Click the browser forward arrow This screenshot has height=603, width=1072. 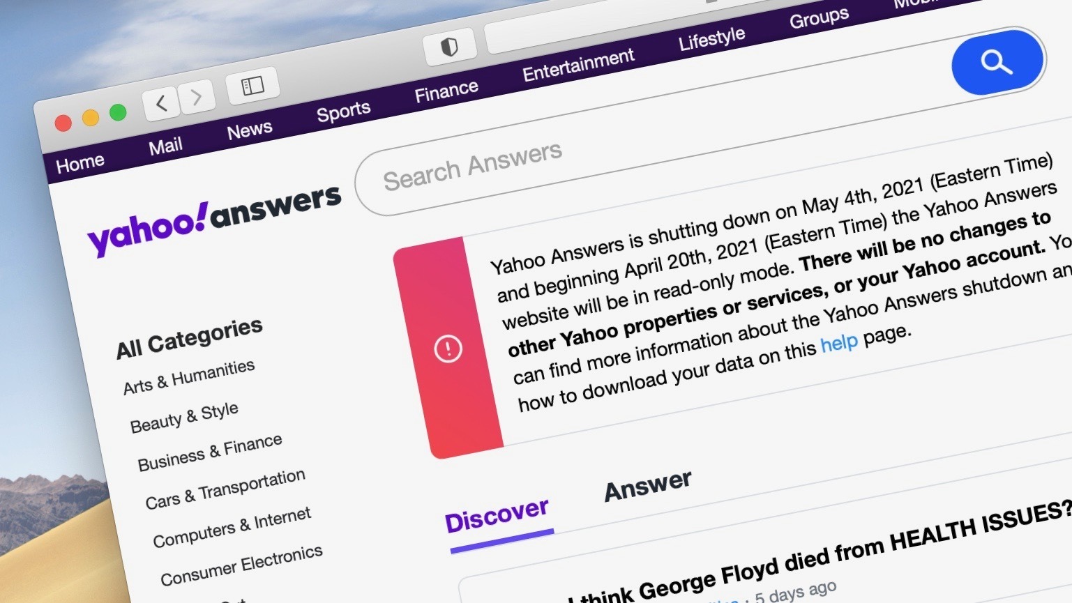pos(197,97)
